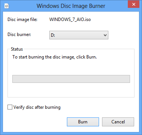This screenshot has height=135, width=142.
Task: Click the 'Verify disc after burning' label text
Action: tap(37, 107)
